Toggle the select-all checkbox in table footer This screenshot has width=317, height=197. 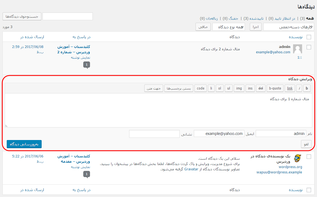[x=309, y=190]
